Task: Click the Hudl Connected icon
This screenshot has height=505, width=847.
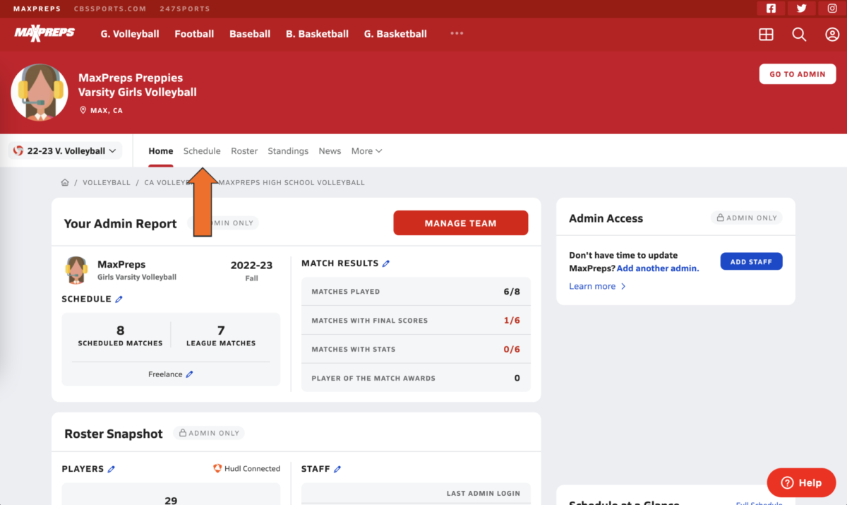Action: [x=217, y=468]
